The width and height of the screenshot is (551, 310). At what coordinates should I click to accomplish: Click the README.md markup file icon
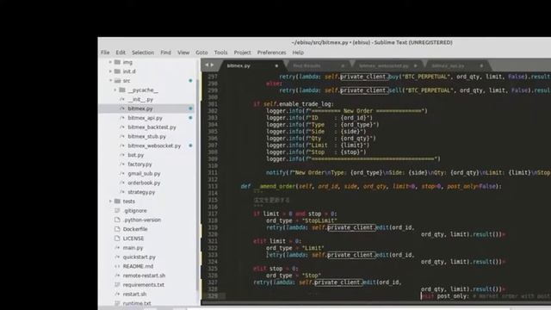point(117,266)
